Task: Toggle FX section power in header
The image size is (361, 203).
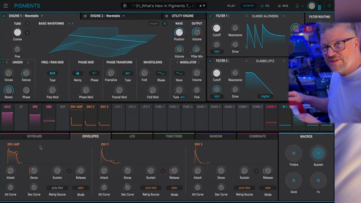Action: coord(262,6)
